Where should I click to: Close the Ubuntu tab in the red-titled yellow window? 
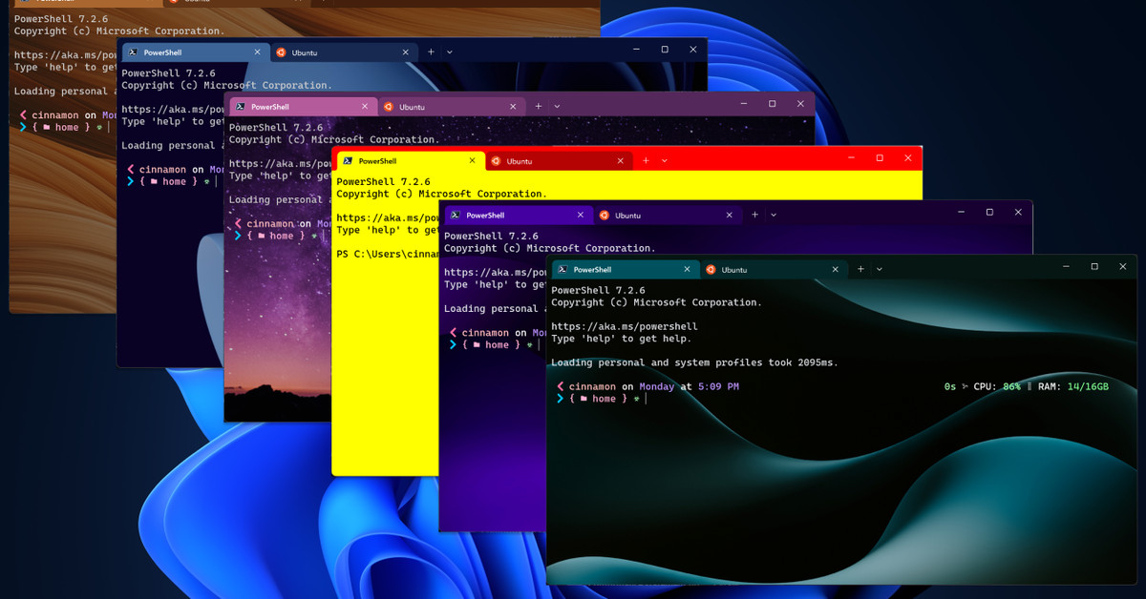point(619,160)
